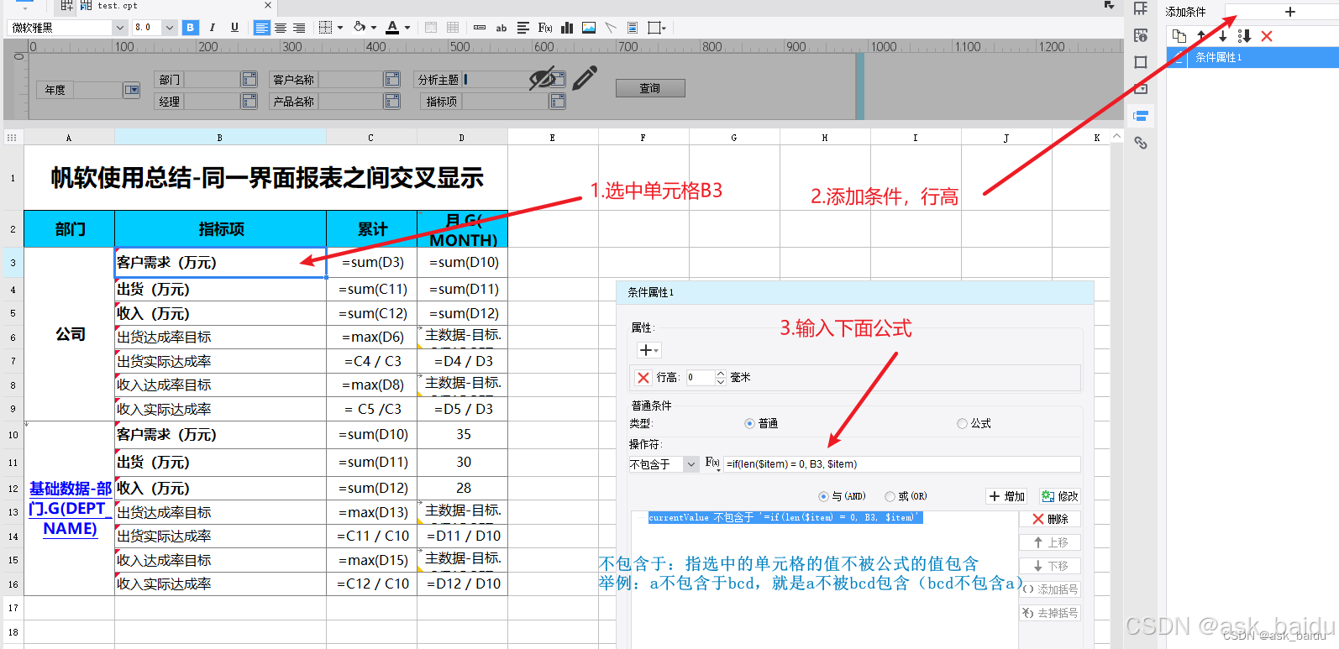Viewport: 1339px width, 649px height.
Task: Select the 与 (AND) radio button
Action: 823,496
